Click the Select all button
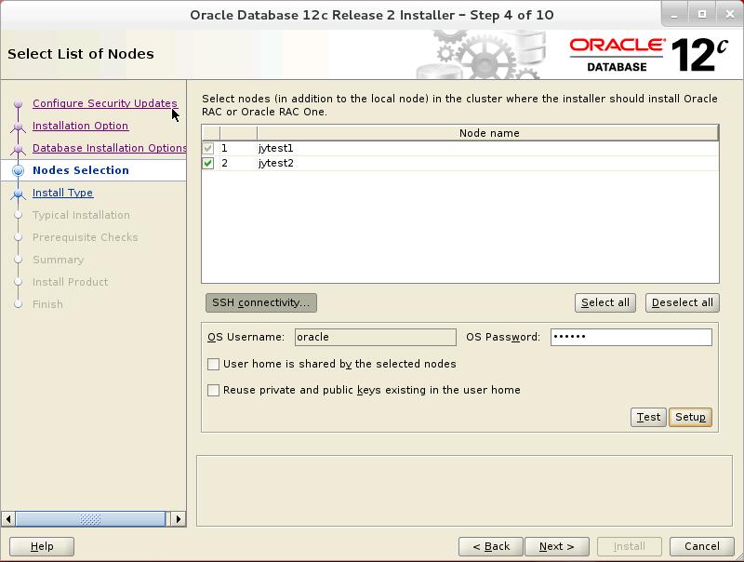The width and height of the screenshot is (744, 562). (x=605, y=302)
